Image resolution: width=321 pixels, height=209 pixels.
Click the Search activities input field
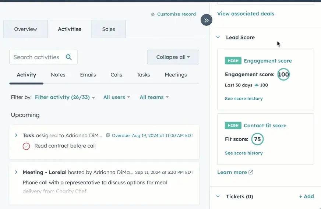click(x=37, y=57)
